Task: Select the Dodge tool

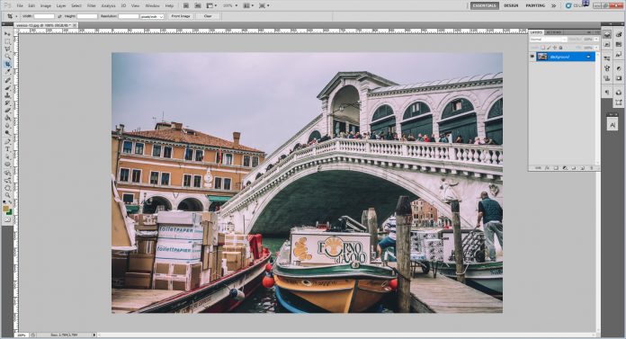Action: [7, 133]
